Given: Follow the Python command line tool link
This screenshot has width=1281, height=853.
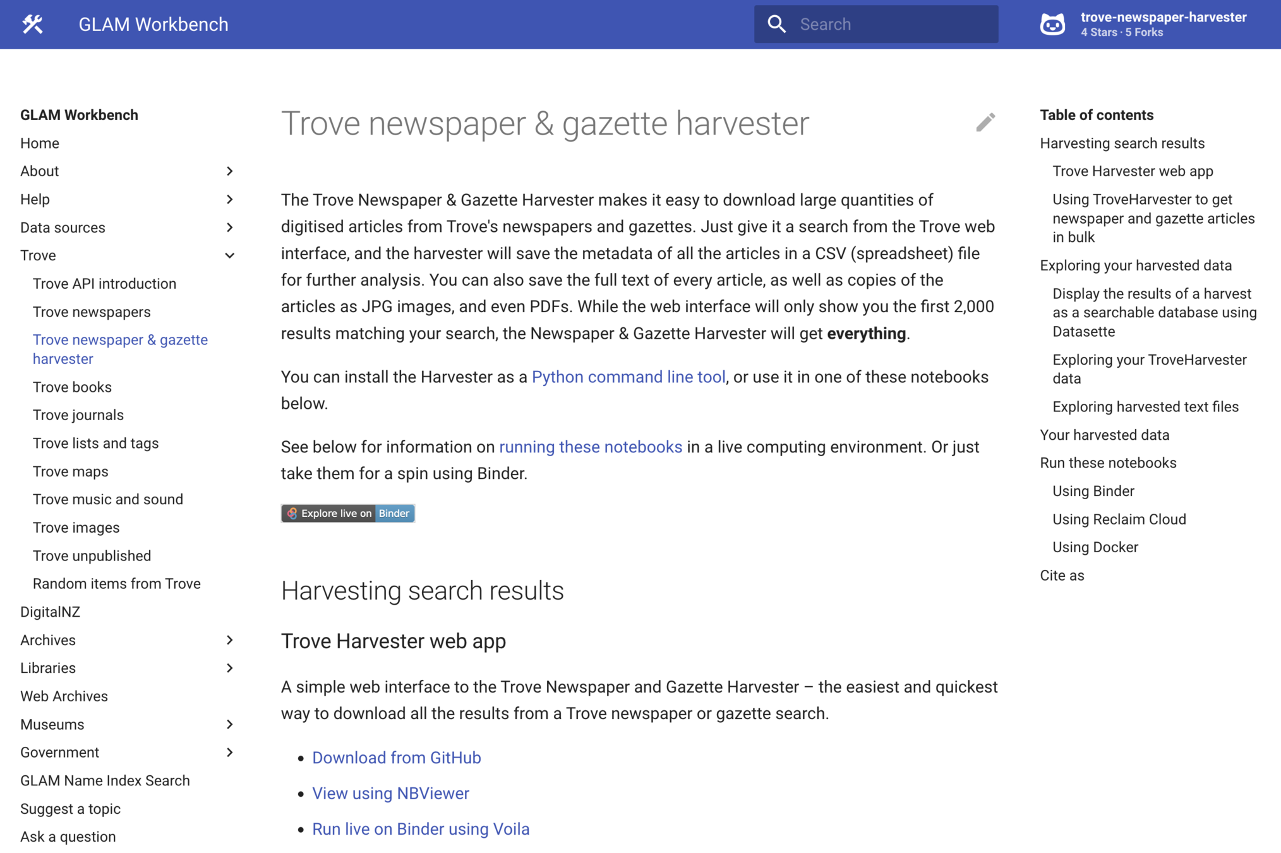Looking at the screenshot, I should point(628,377).
